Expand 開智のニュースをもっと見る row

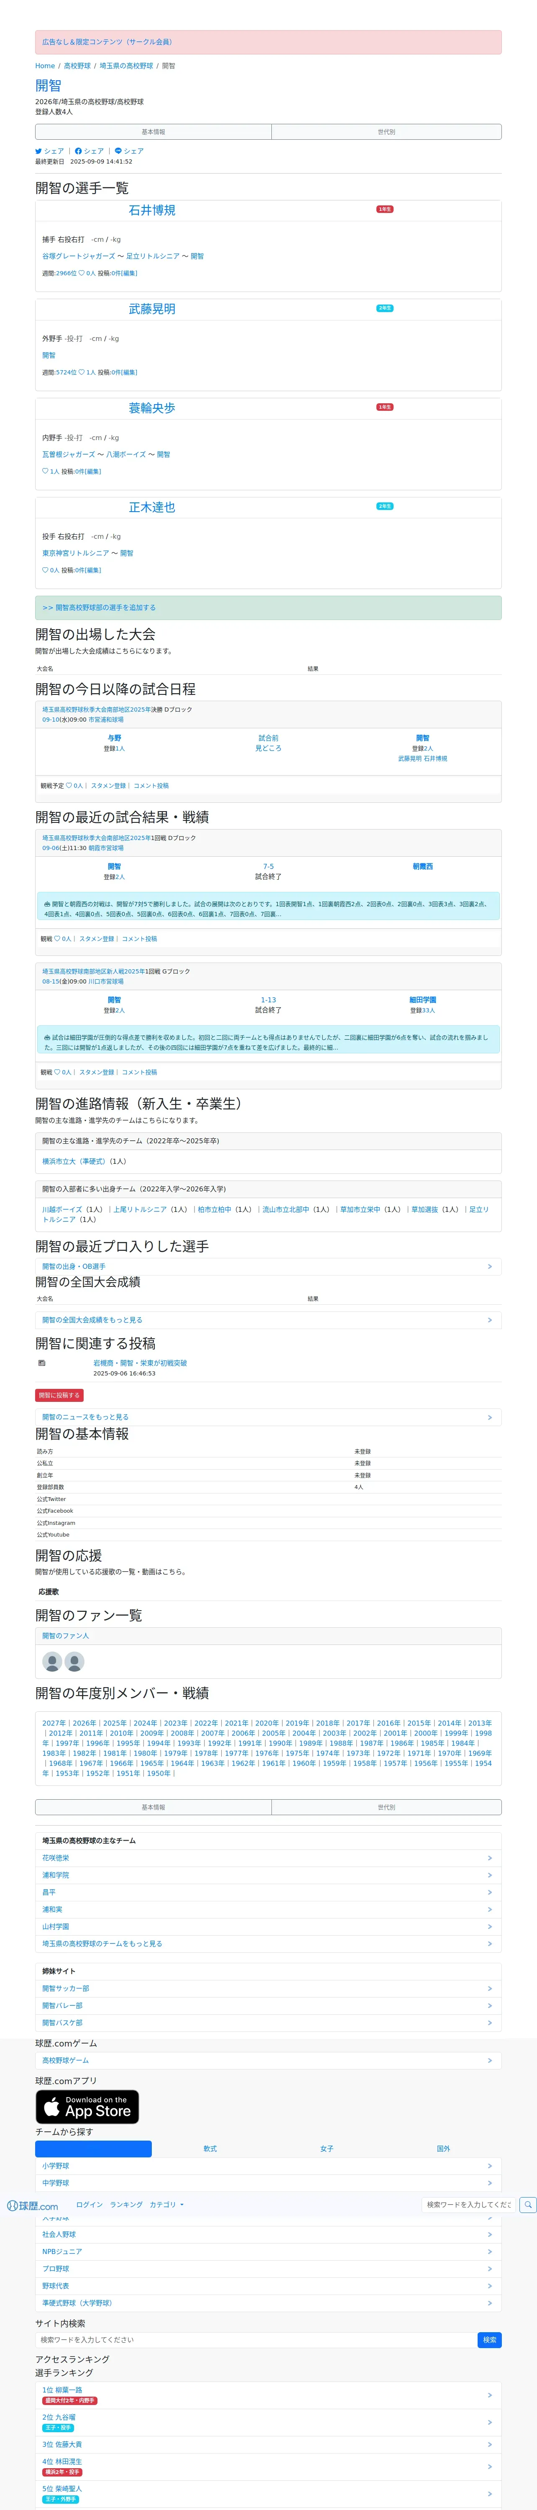(268, 1418)
